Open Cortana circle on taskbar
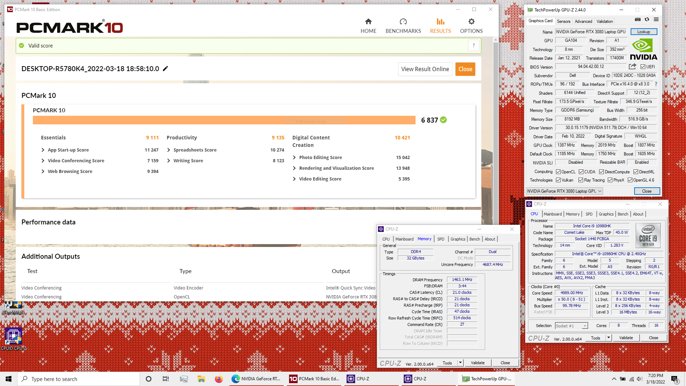The width and height of the screenshot is (686, 386). coord(149,379)
